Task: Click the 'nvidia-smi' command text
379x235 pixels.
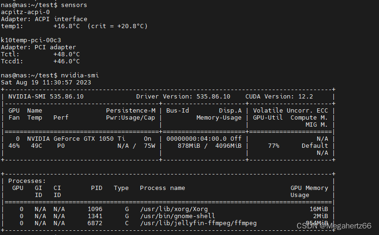Action: pyautogui.click(x=80, y=76)
